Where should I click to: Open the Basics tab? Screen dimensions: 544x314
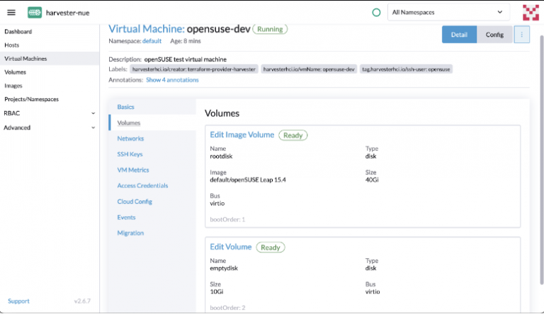coord(125,107)
